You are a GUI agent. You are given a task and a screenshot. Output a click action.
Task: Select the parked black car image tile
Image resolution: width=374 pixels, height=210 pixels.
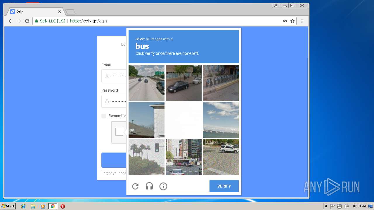coord(183,83)
